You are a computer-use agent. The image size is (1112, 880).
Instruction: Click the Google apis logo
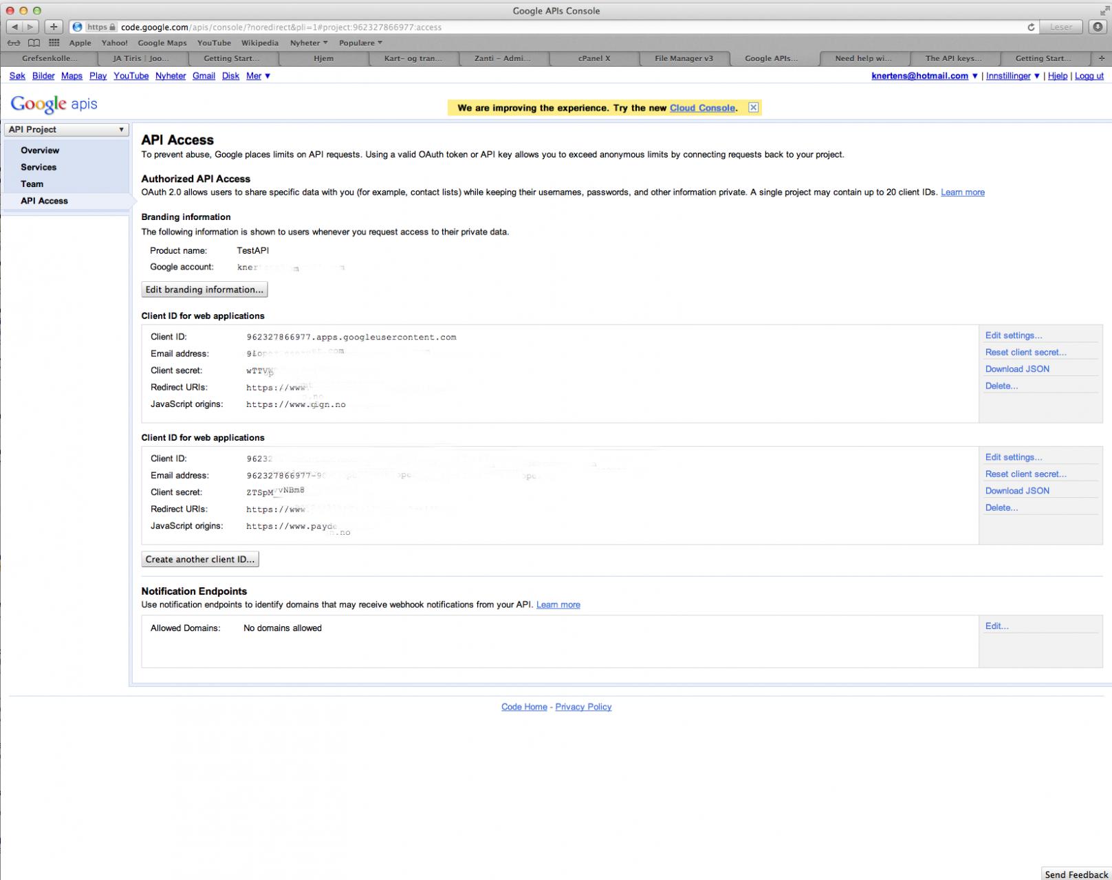[x=53, y=104]
